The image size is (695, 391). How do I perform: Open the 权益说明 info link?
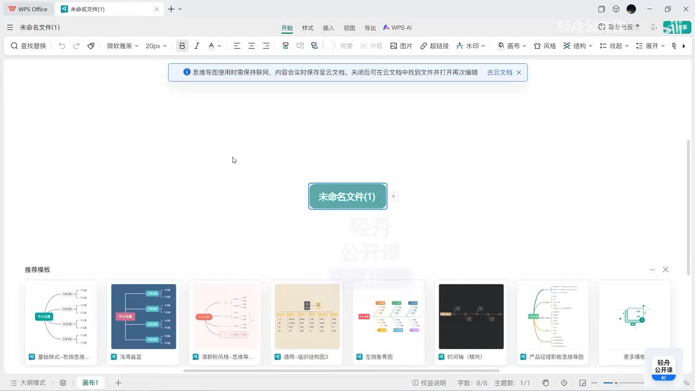point(429,383)
